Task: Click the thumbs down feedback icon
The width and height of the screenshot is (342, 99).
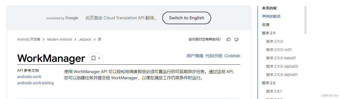Action: point(236,39)
